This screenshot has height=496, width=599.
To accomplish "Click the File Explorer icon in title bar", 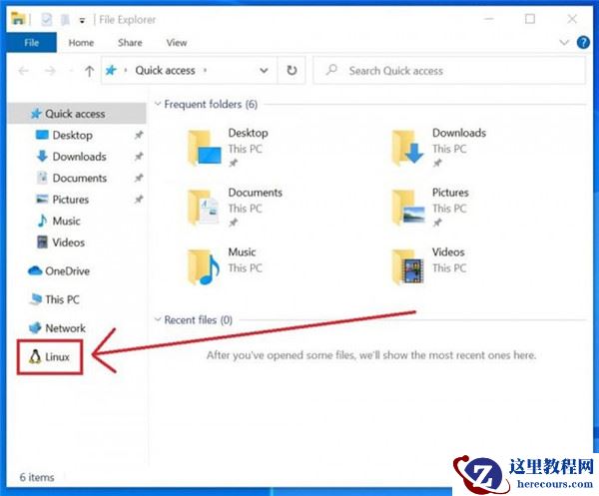I will pos(18,18).
